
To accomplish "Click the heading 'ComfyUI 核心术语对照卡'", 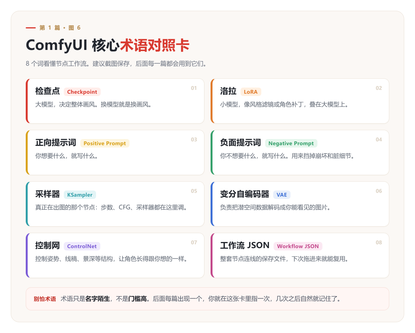I will 108,45.
